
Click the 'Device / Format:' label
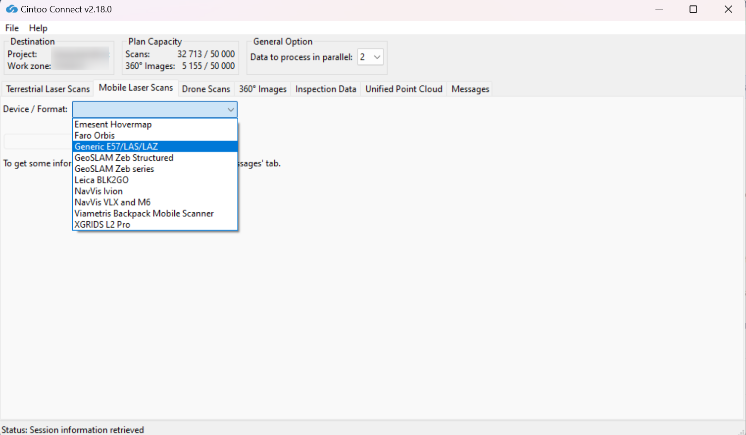pos(35,109)
